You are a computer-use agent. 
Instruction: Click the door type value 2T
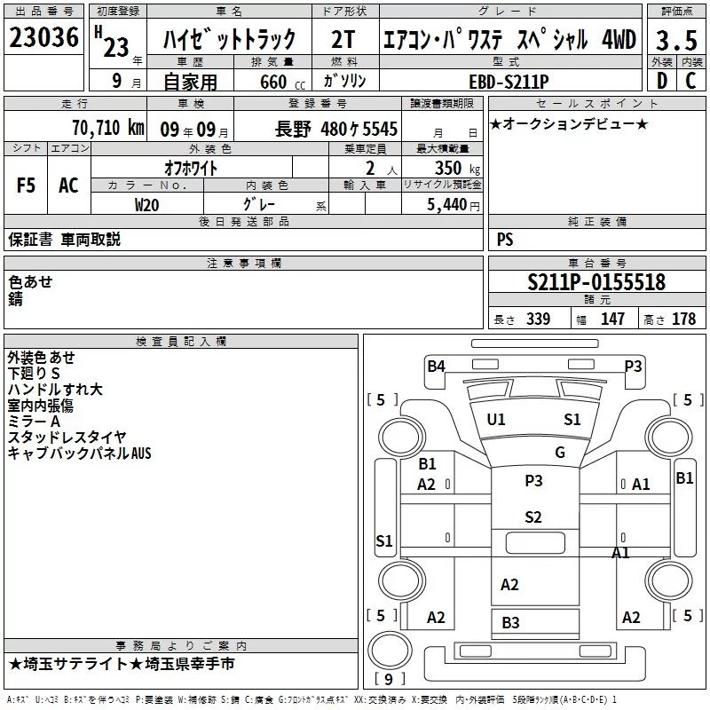click(x=343, y=39)
